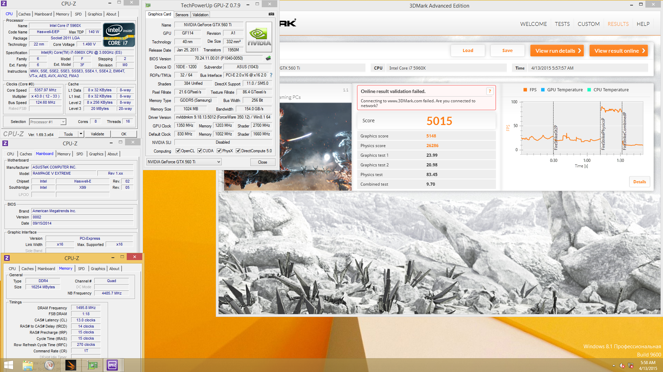Open the Processor #1 selection dropdown
Image resolution: width=663 pixels, height=372 pixels.
pos(48,122)
